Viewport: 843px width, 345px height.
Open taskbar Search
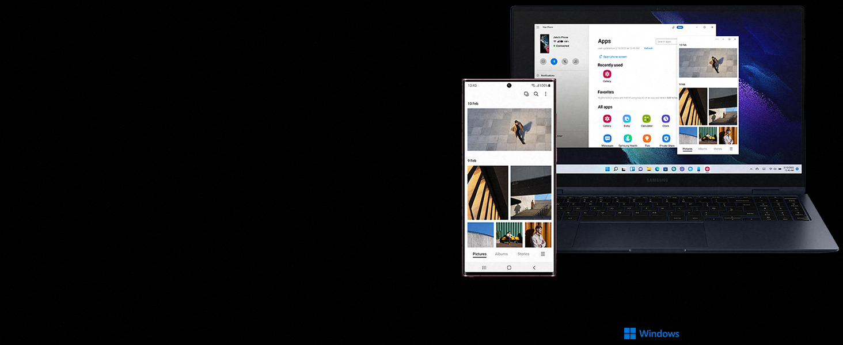pyautogui.click(x=616, y=169)
